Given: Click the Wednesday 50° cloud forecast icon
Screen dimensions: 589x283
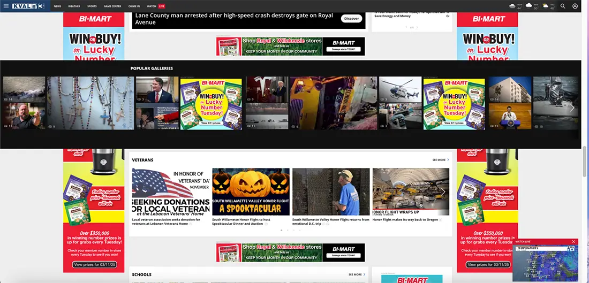Looking at the screenshot, I should coord(529,6).
